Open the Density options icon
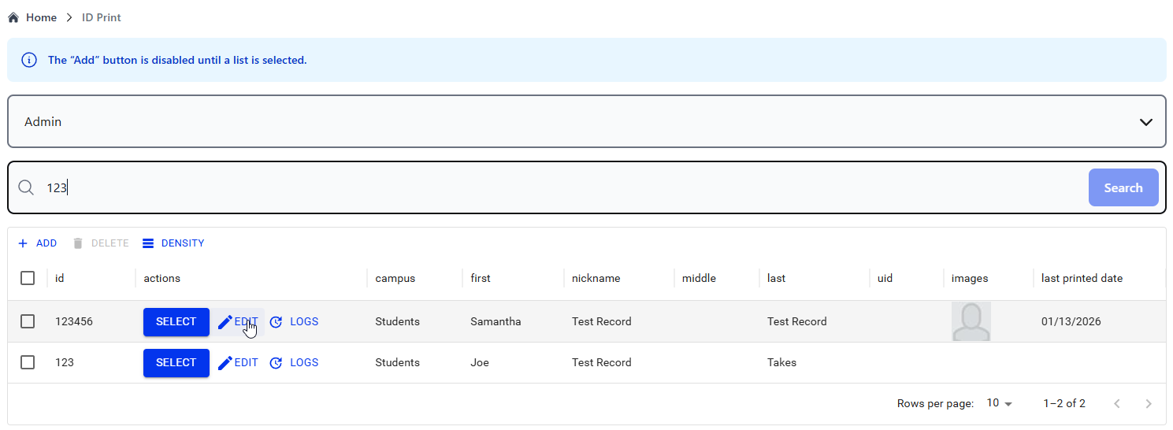The height and width of the screenshot is (430, 1173). coord(148,243)
